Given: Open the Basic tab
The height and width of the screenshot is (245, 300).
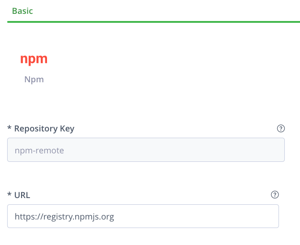Looking at the screenshot, I should (x=22, y=11).
